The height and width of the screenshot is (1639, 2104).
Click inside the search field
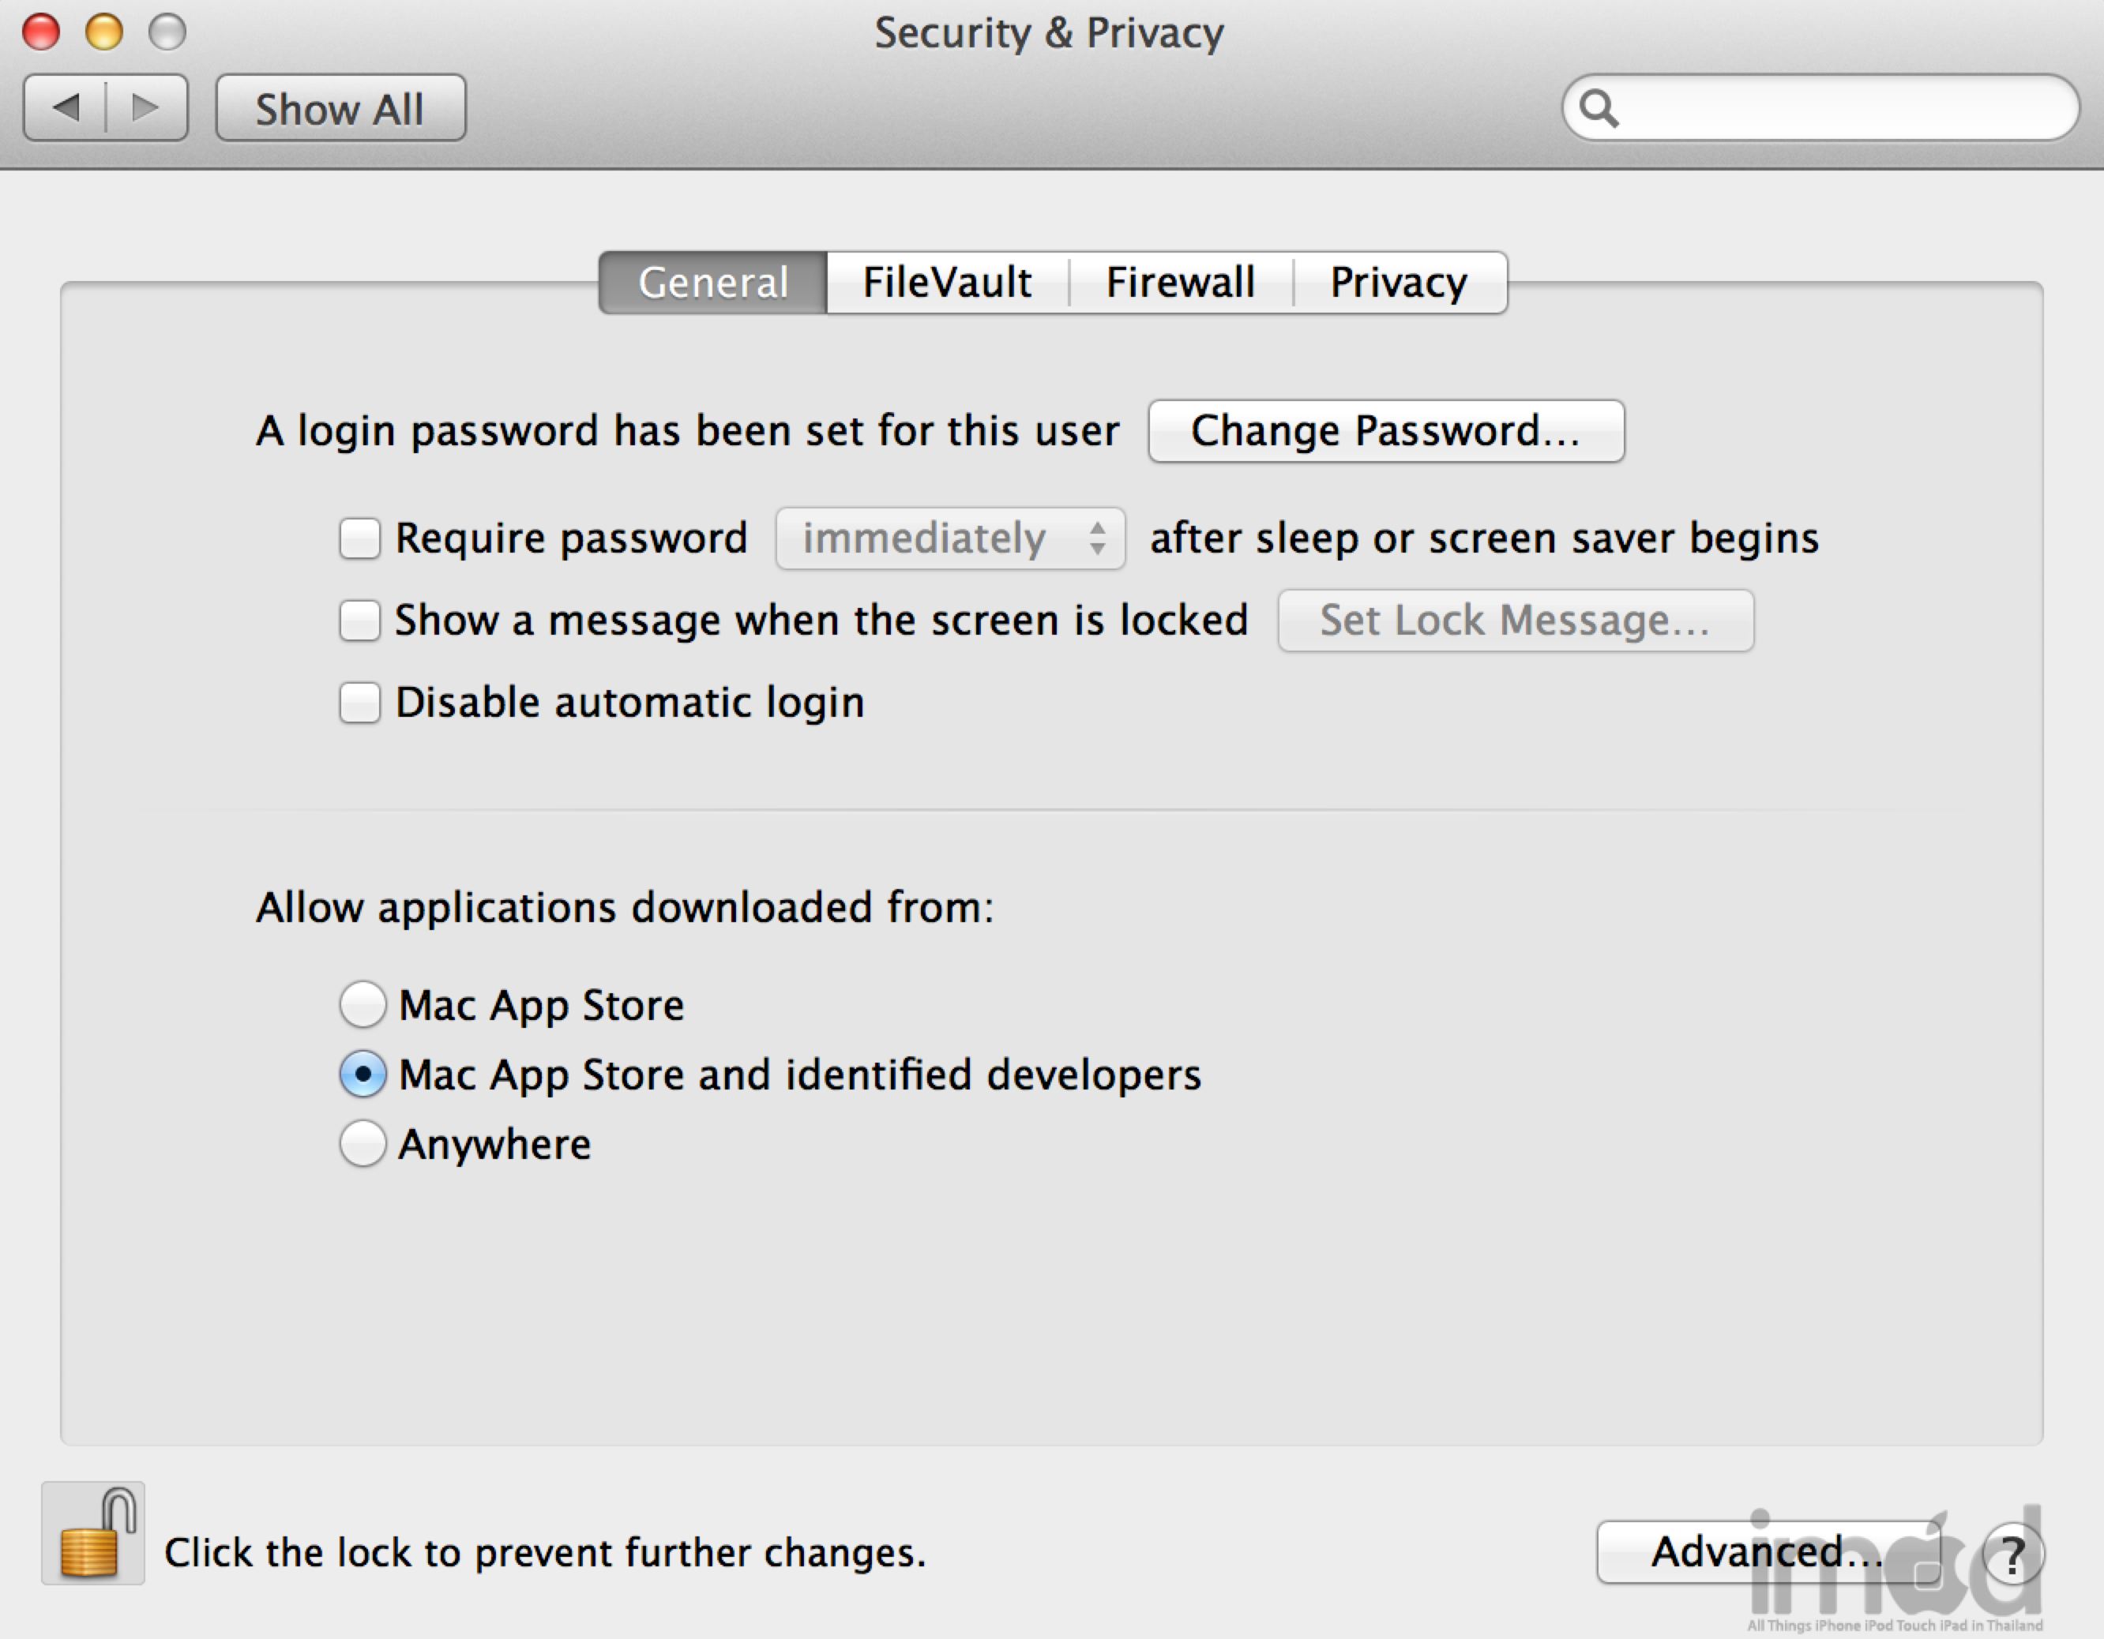click(1840, 109)
